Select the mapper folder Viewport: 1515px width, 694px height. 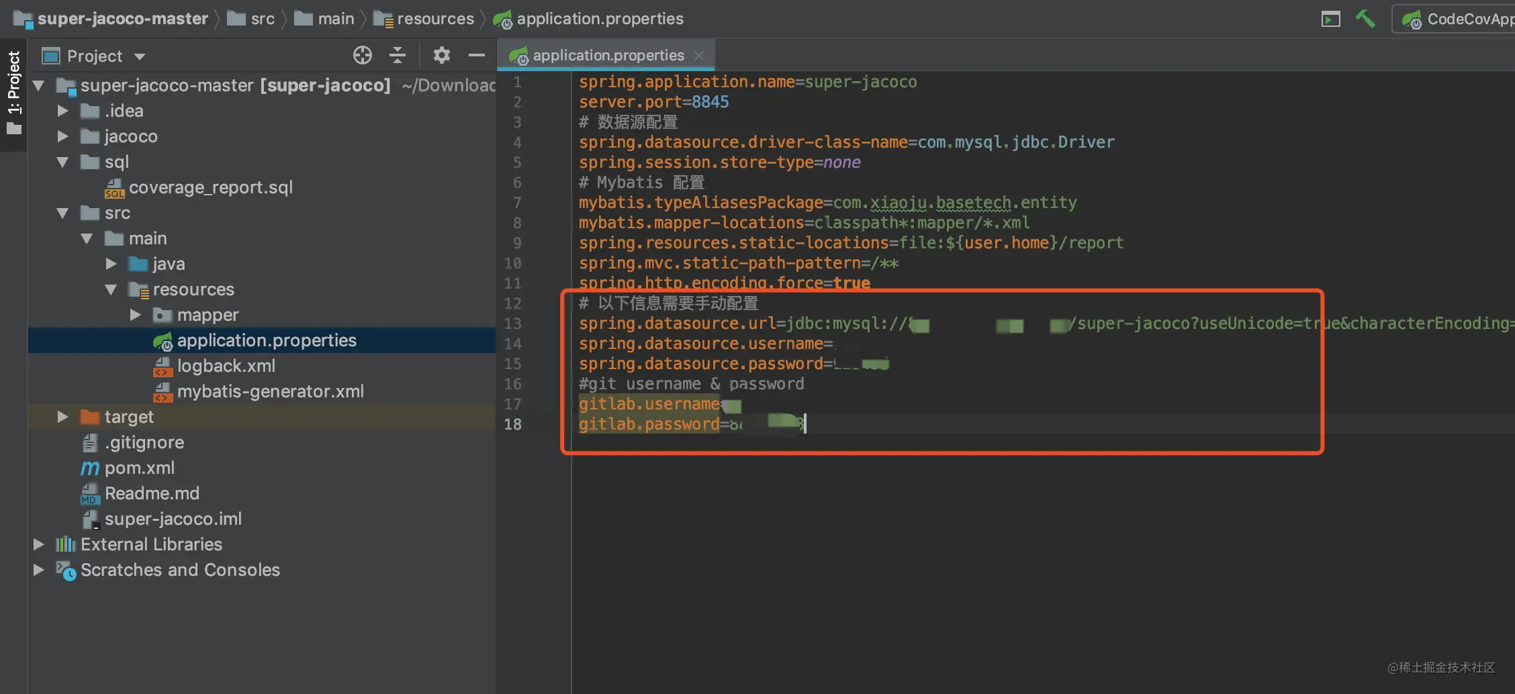coord(195,315)
